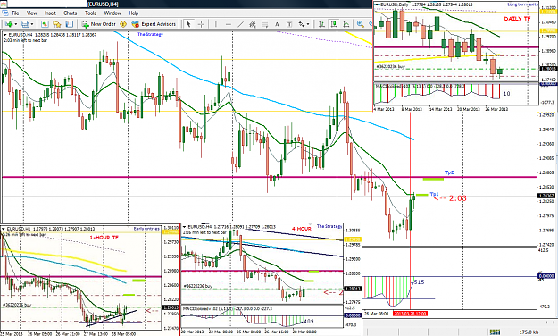Create a new chart via toolbar icon
558x336 pixels.
point(8,24)
